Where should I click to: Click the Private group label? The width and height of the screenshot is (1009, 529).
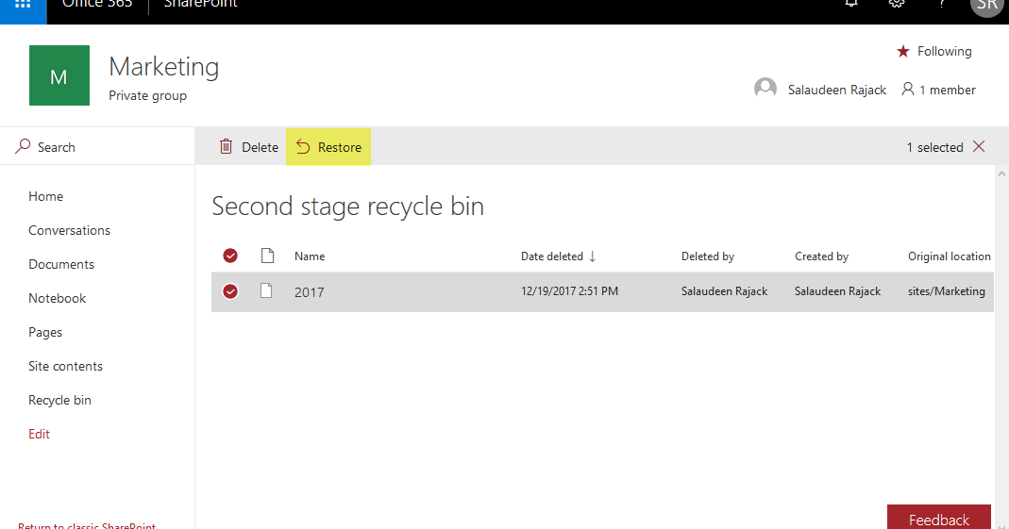(147, 96)
